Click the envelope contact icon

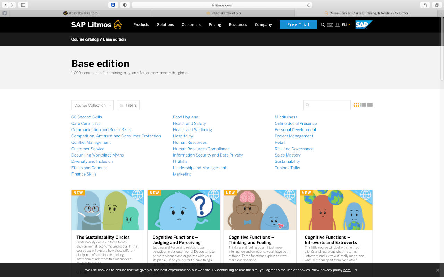tap(330, 25)
